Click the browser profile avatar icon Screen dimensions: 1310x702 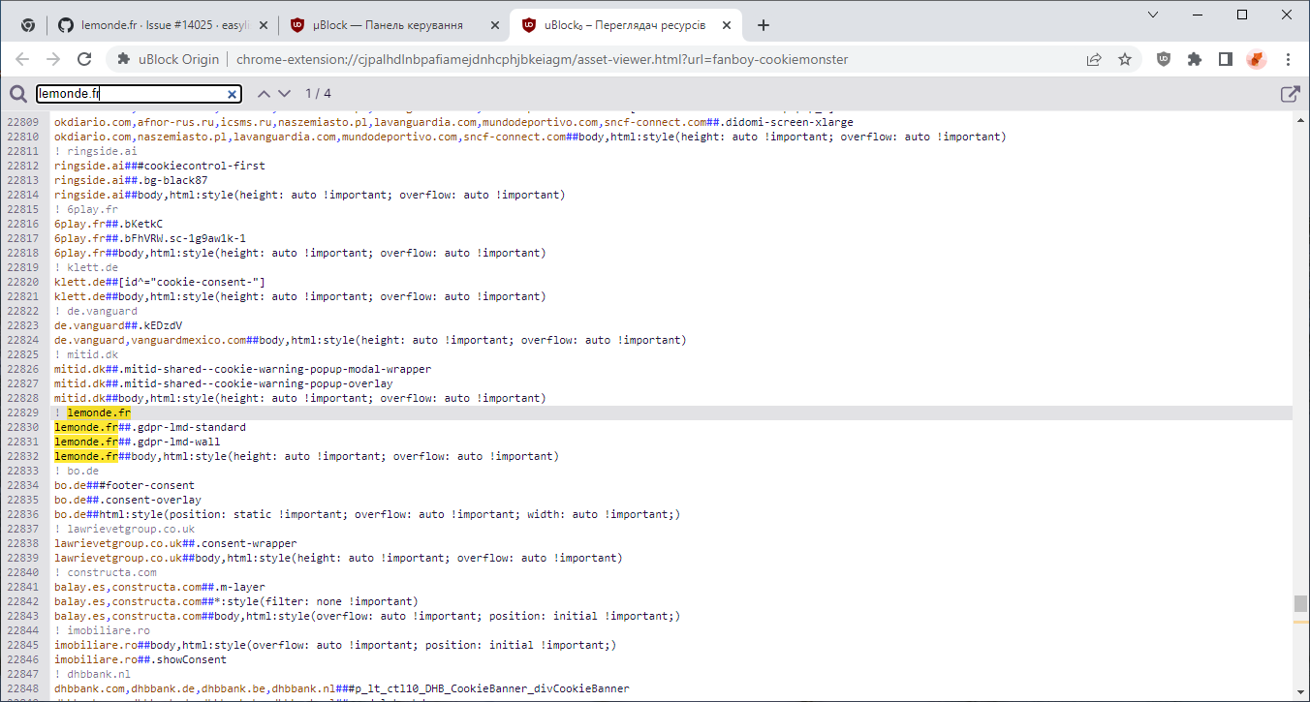pos(1257,59)
